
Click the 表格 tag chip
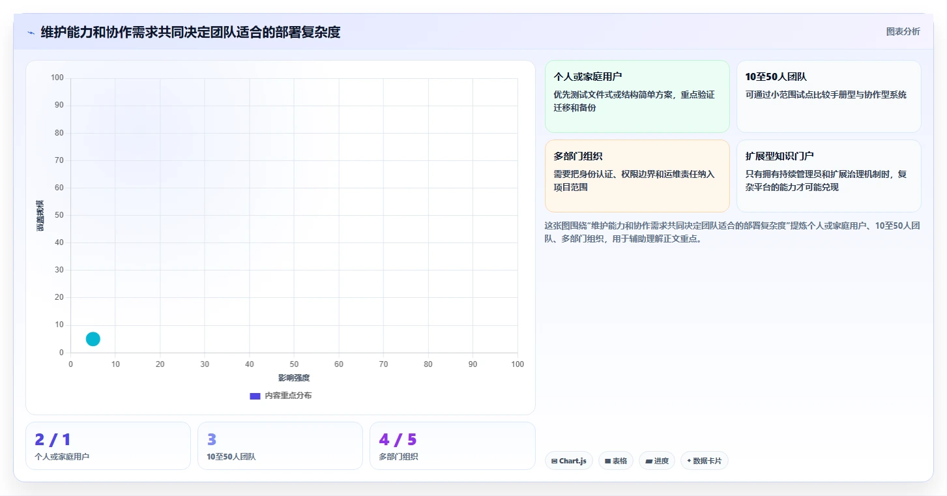615,461
